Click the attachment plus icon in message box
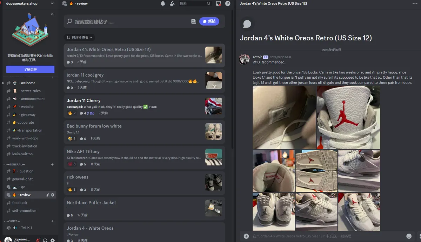The height and width of the screenshot is (242, 421). click(x=246, y=236)
